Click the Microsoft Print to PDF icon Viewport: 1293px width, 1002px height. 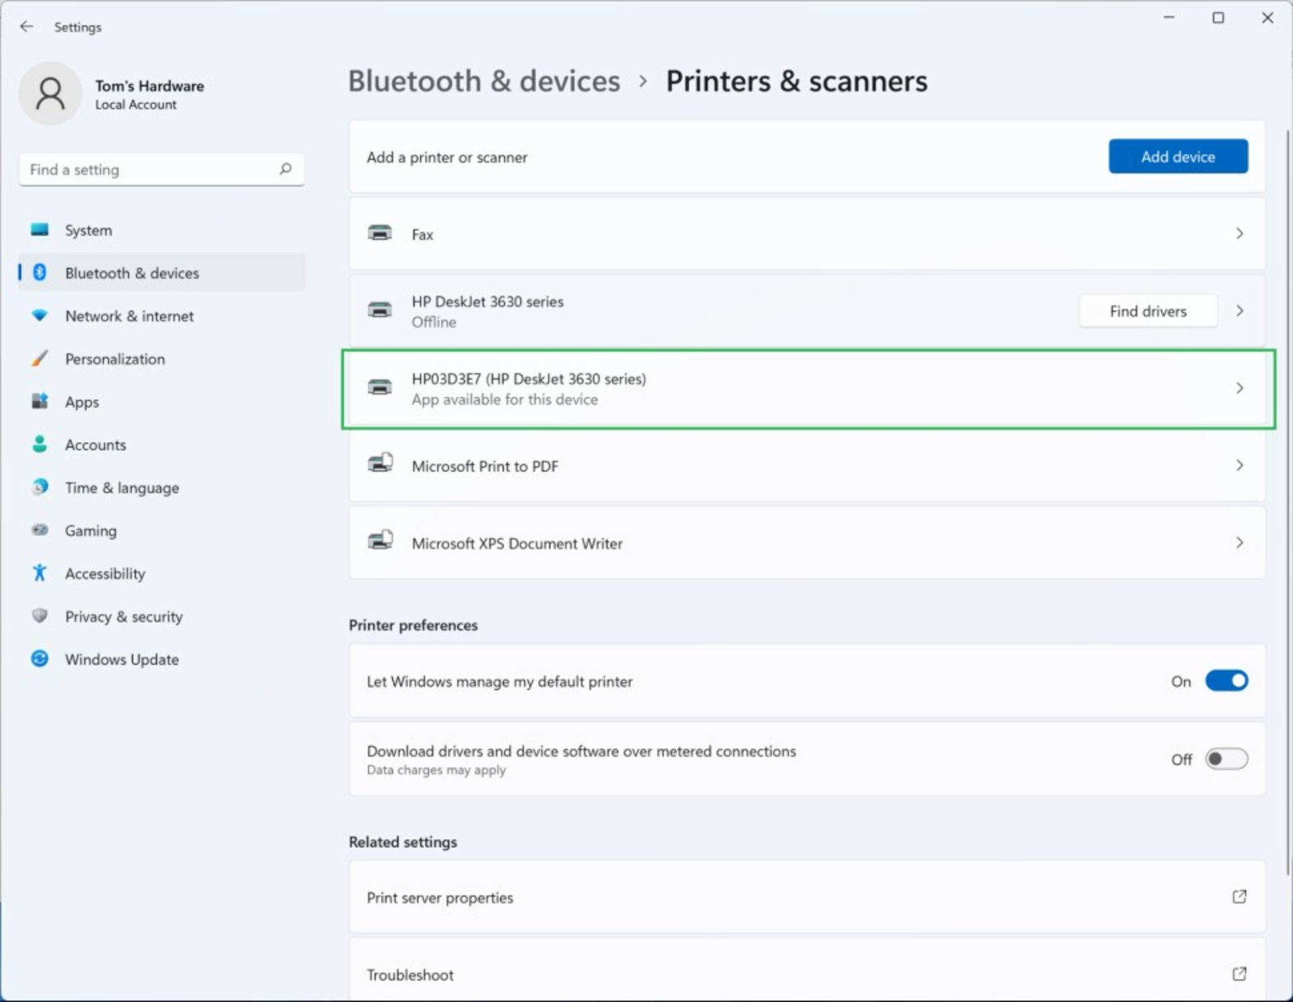click(380, 465)
